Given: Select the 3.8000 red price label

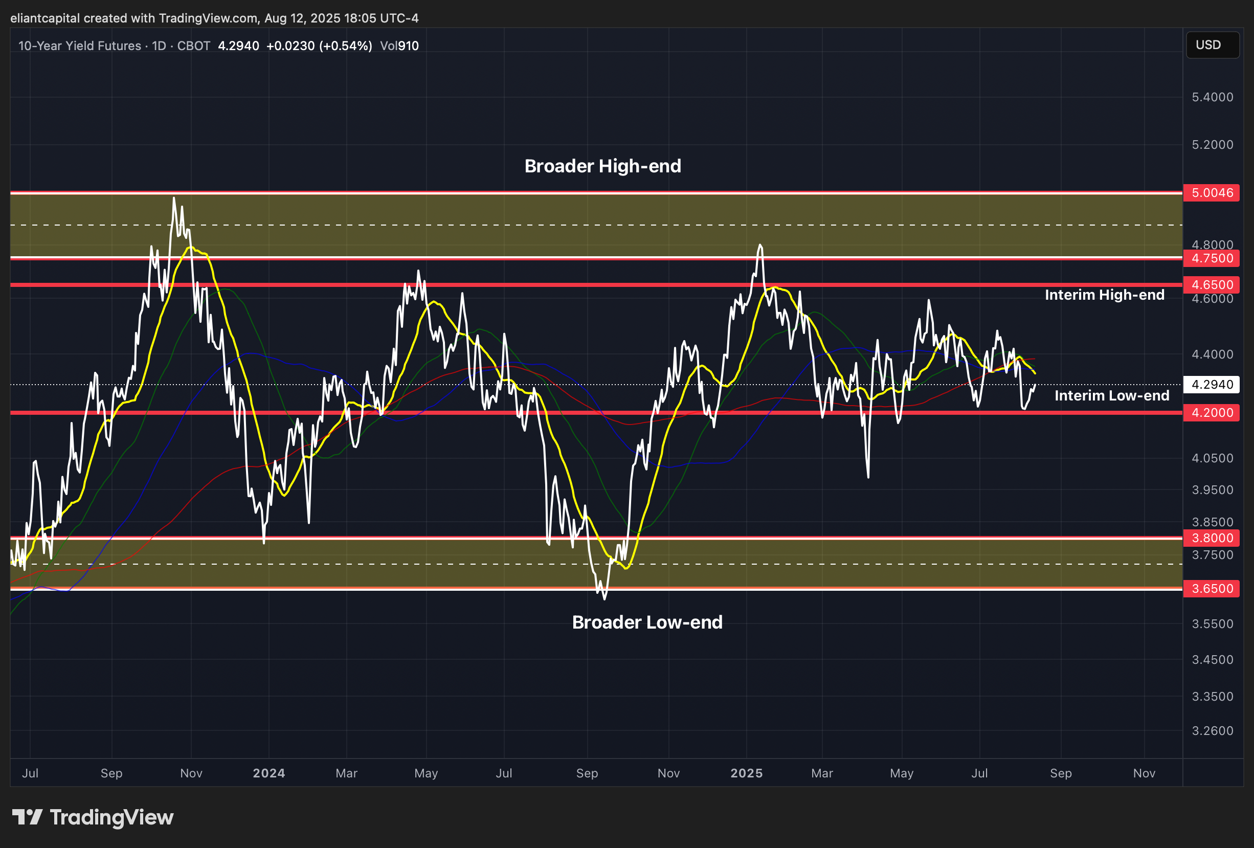Looking at the screenshot, I should [x=1212, y=538].
